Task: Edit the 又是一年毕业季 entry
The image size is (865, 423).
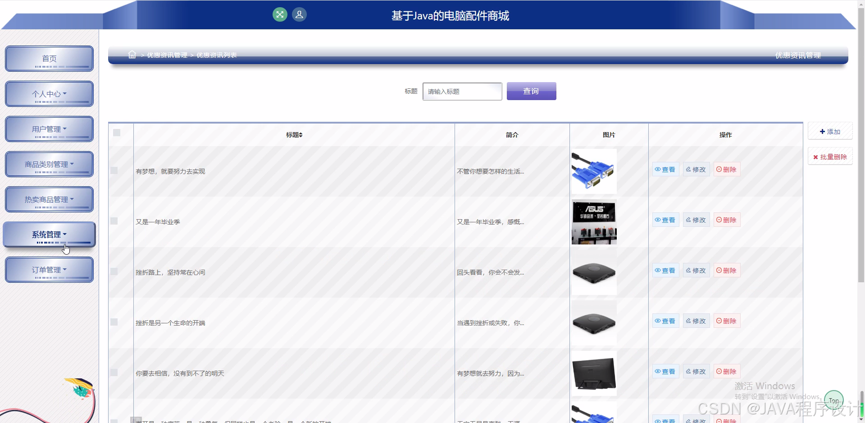Action: pos(696,220)
